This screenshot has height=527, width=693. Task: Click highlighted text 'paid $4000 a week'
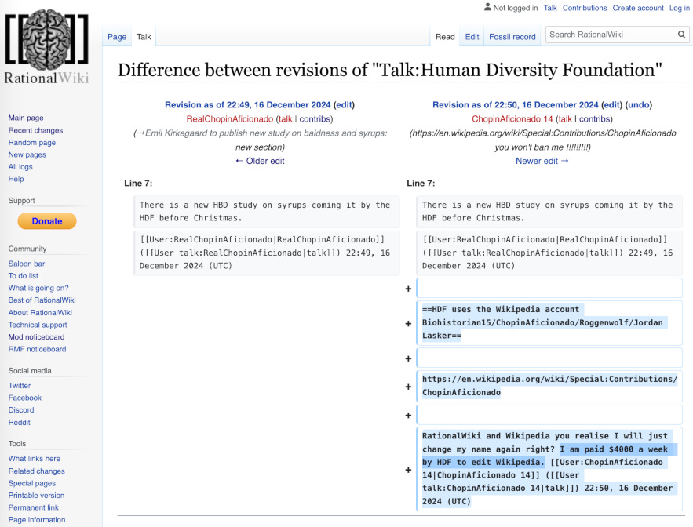[626, 449]
